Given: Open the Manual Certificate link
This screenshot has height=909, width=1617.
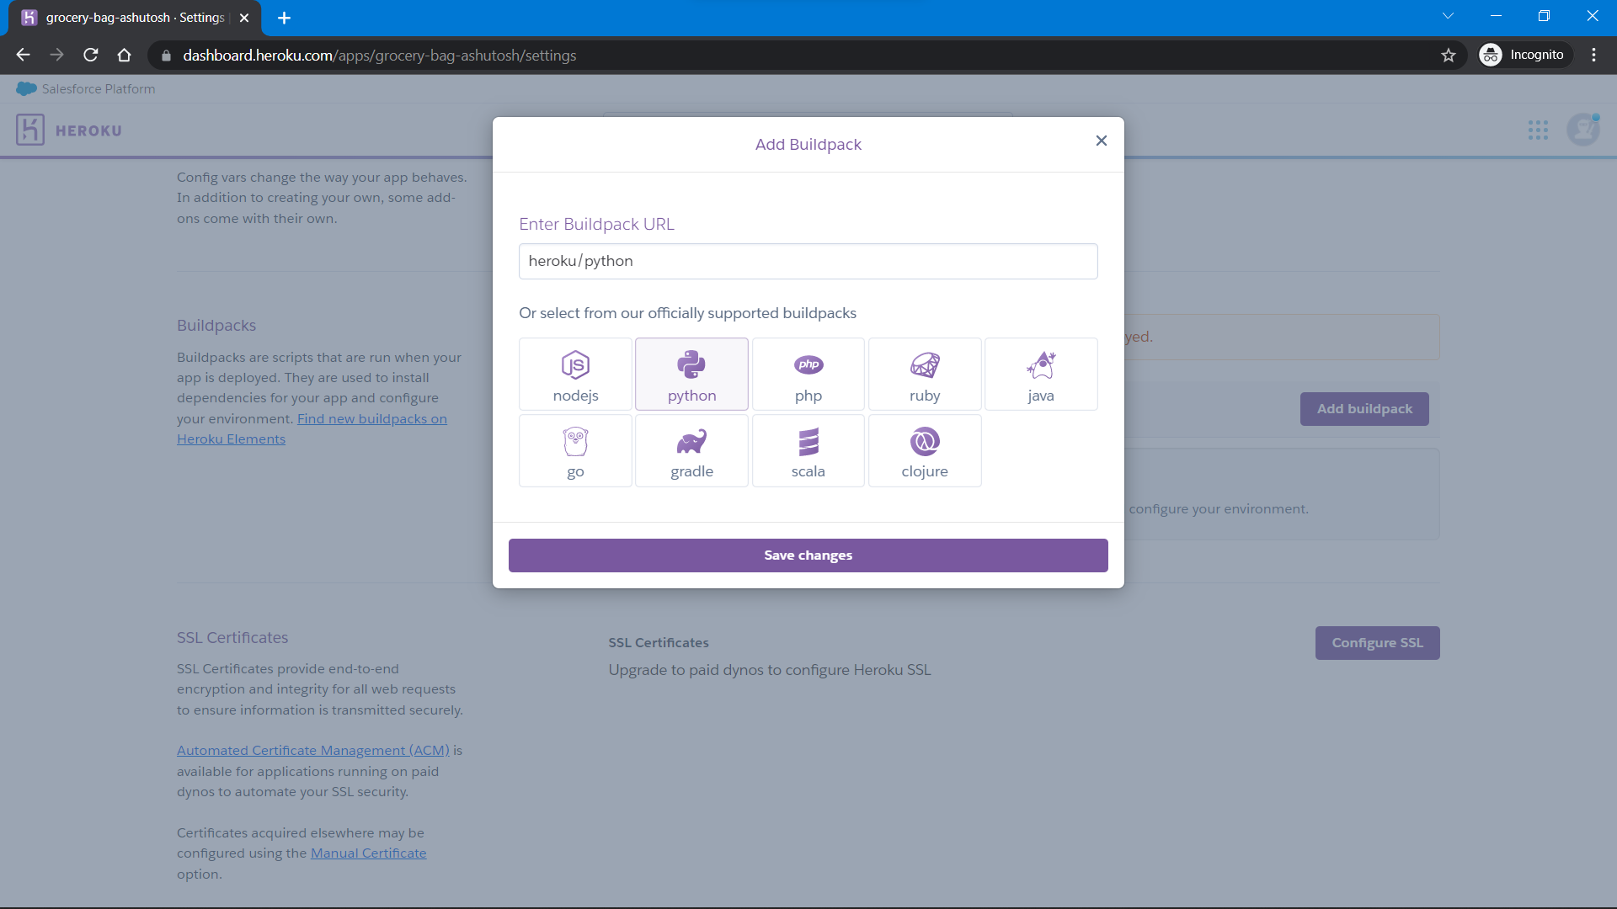Looking at the screenshot, I should point(368,853).
